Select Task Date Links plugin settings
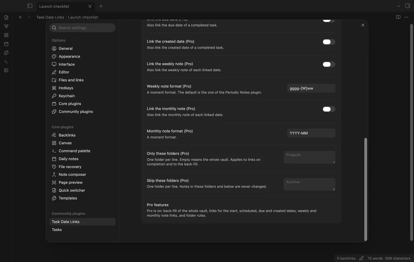This screenshot has width=414, height=262. (82, 222)
